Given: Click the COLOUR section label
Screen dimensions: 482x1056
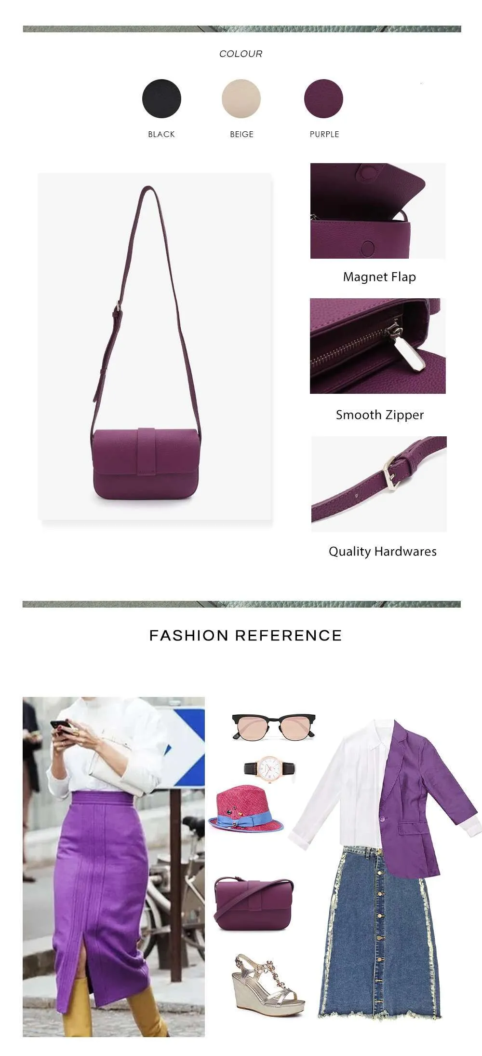Looking at the screenshot, I should [x=241, y=54].
